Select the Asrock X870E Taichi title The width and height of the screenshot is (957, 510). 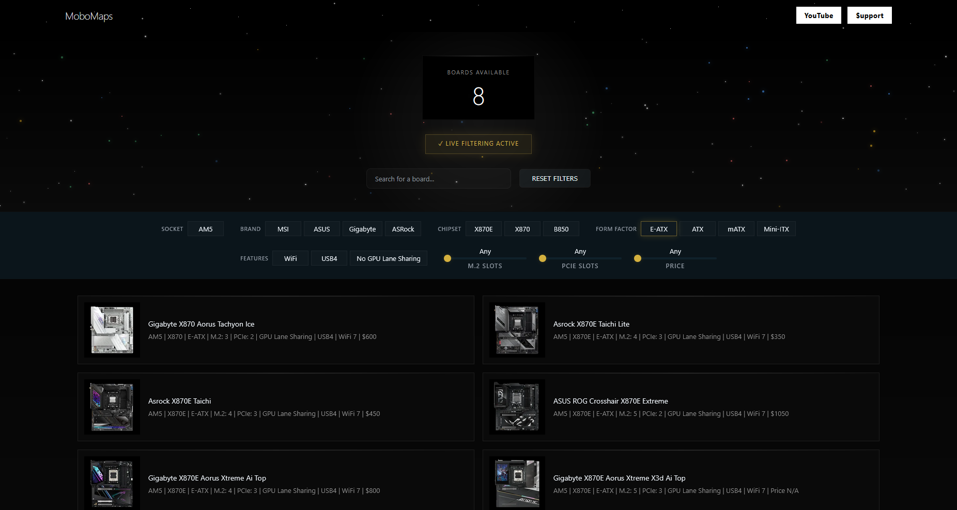[x=180, y=401]
